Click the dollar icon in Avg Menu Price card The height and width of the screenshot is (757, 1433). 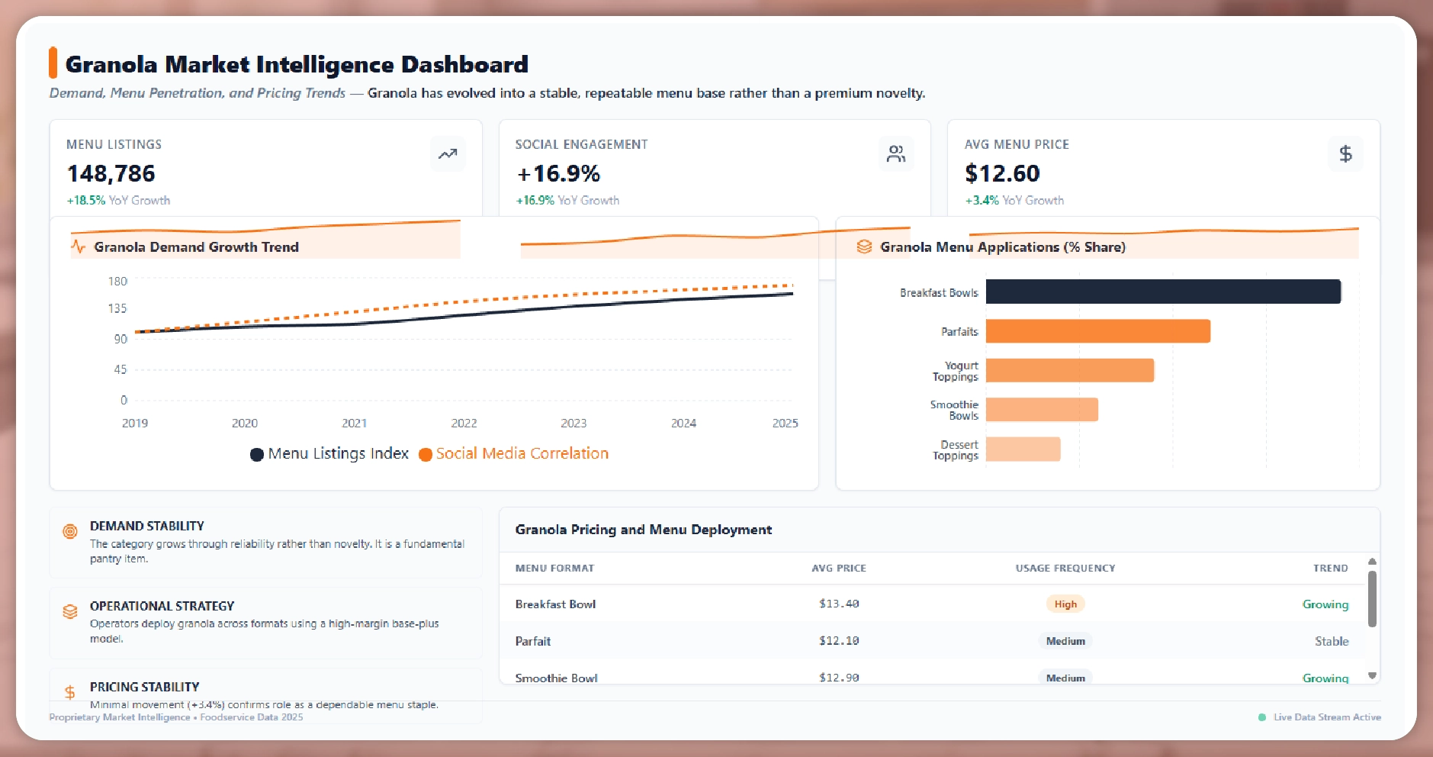click(x=1345, y=154)
